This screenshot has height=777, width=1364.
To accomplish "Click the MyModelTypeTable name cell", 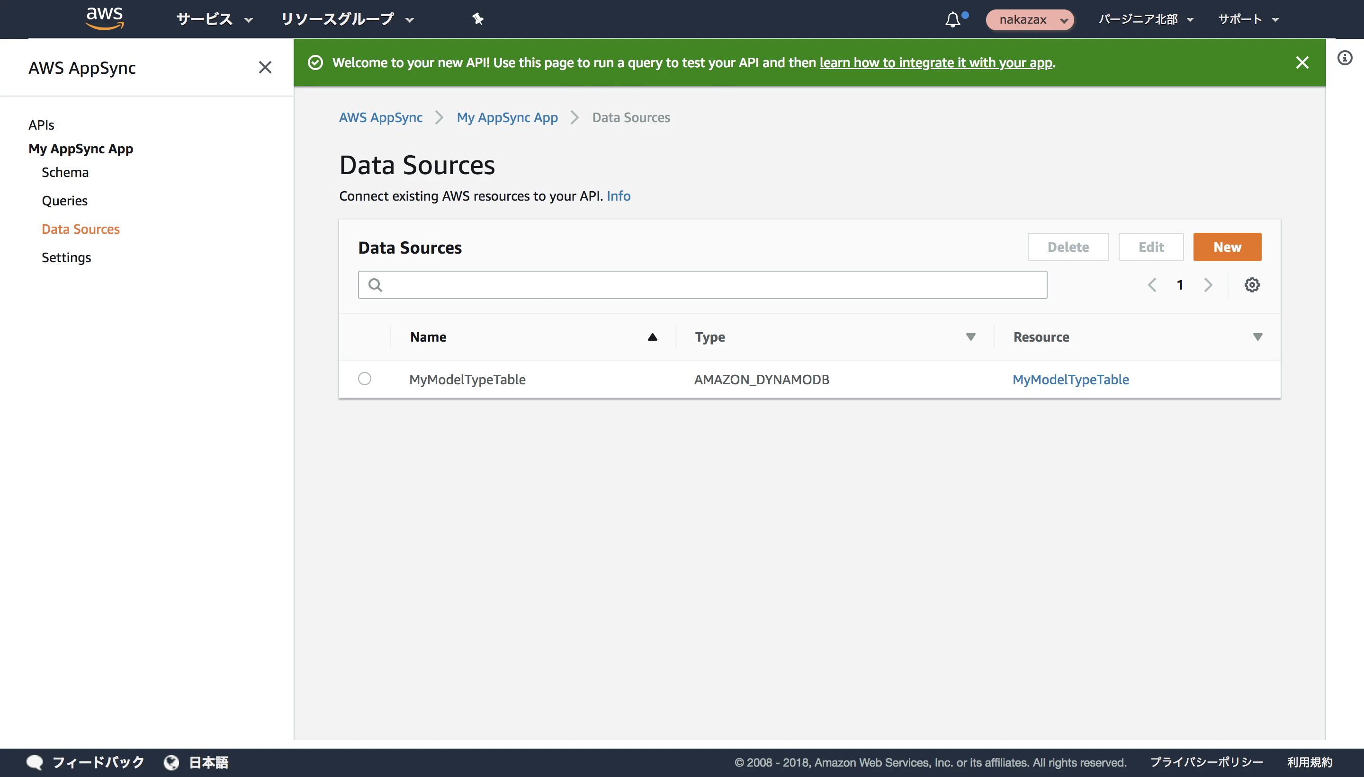I will click(x=467, y=380).
